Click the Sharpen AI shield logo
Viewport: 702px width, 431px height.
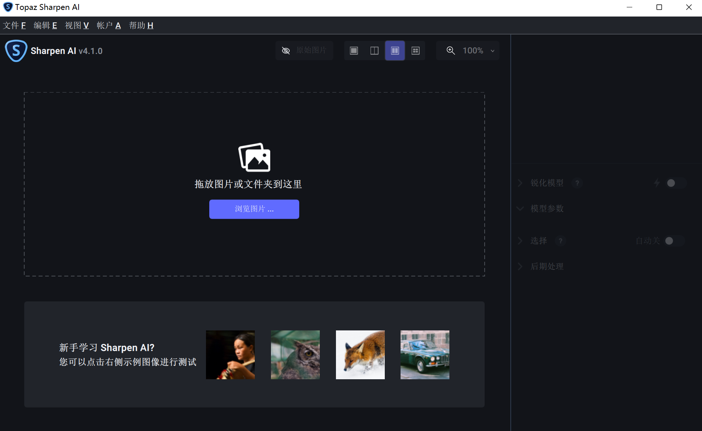click(16, 51)
